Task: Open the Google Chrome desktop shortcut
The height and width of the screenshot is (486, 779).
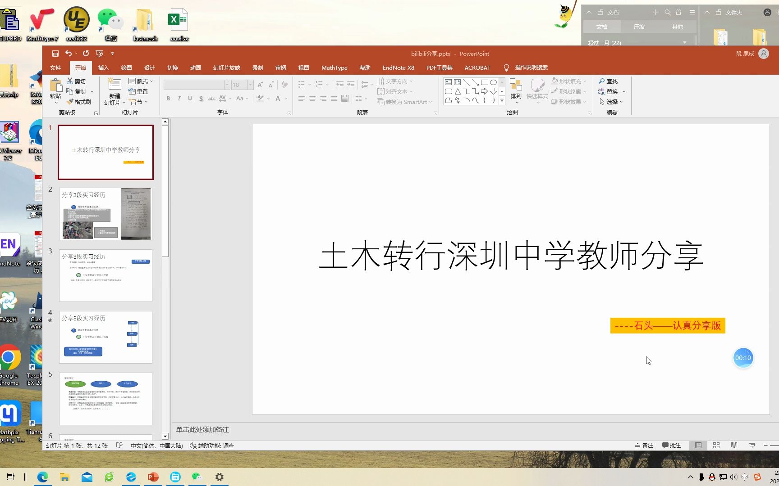Action: pos(9,365)
